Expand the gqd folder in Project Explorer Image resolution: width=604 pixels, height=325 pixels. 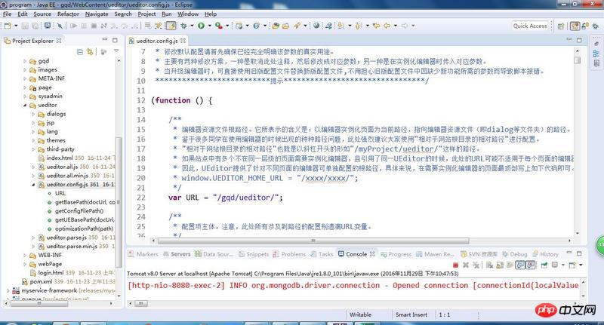[x=25, y=61]
